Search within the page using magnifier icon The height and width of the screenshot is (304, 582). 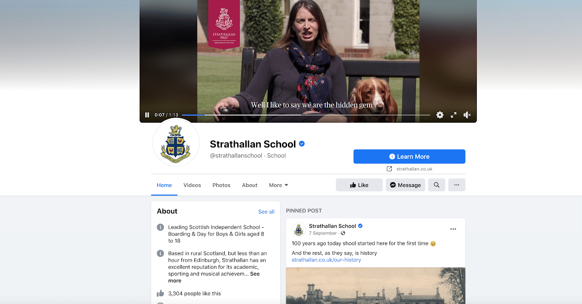(x=437, y=185)
